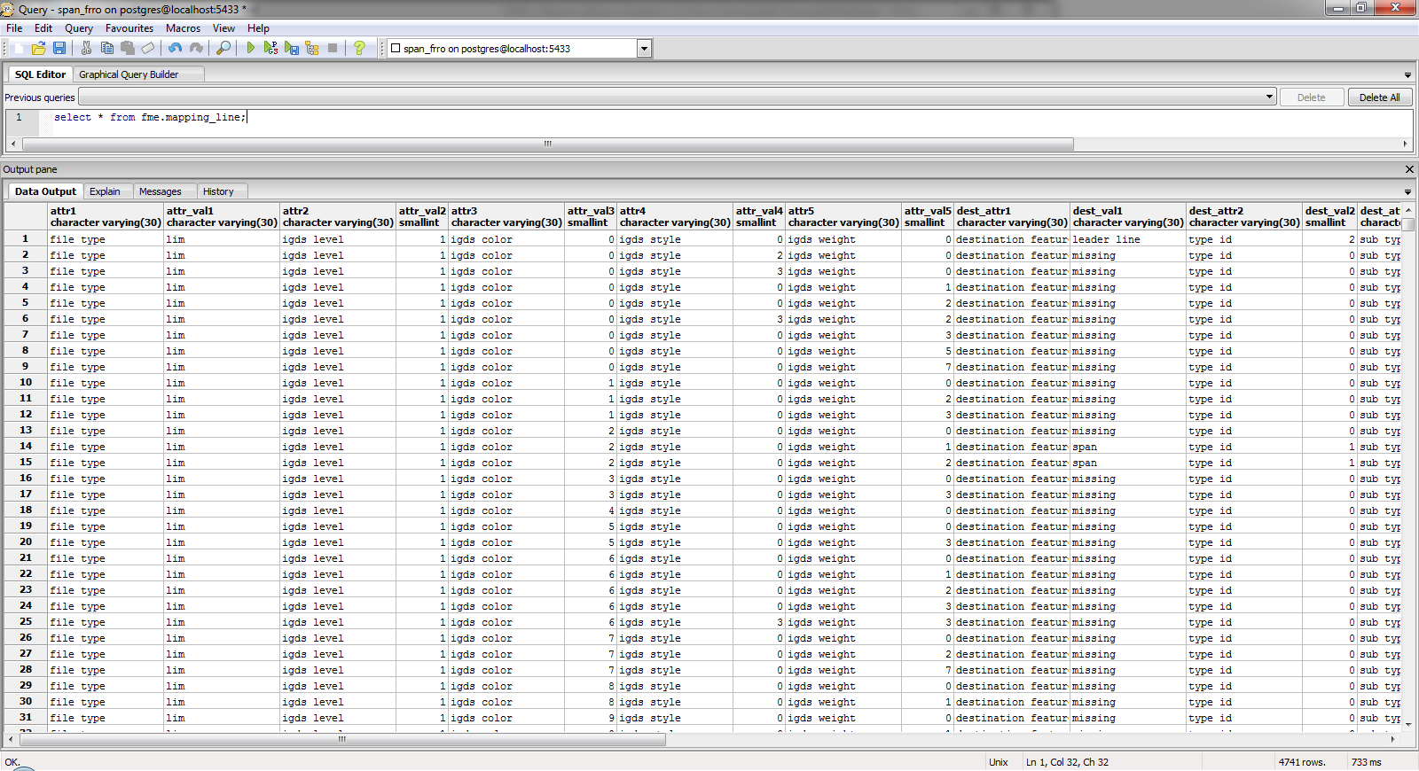The image size is (1419, 771).
Task: Click the SQL editor horizontal scrollbar
Action: coord(547,144)
